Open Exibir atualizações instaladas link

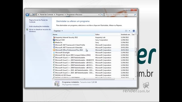[39, 26]
